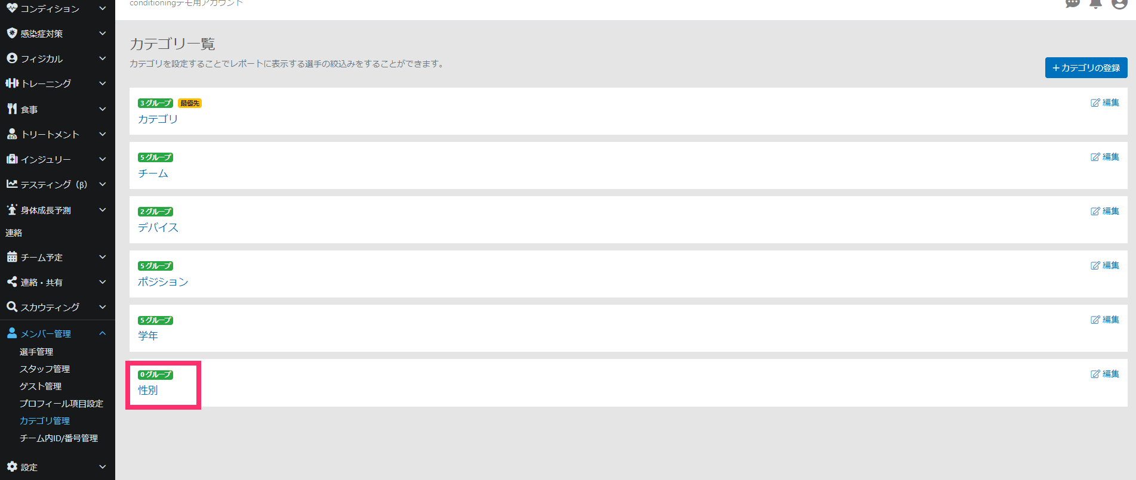Click the 食事 fork-and-knife icon
This screenshot has height=480, width=1136.
pos(12,109)
